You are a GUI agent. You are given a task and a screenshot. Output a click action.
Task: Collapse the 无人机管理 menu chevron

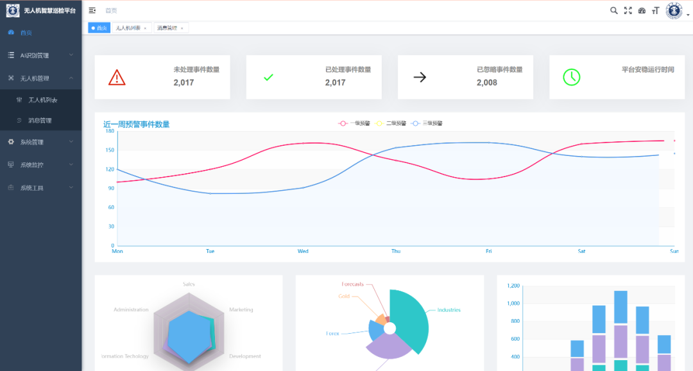click(x=71, y=78)
